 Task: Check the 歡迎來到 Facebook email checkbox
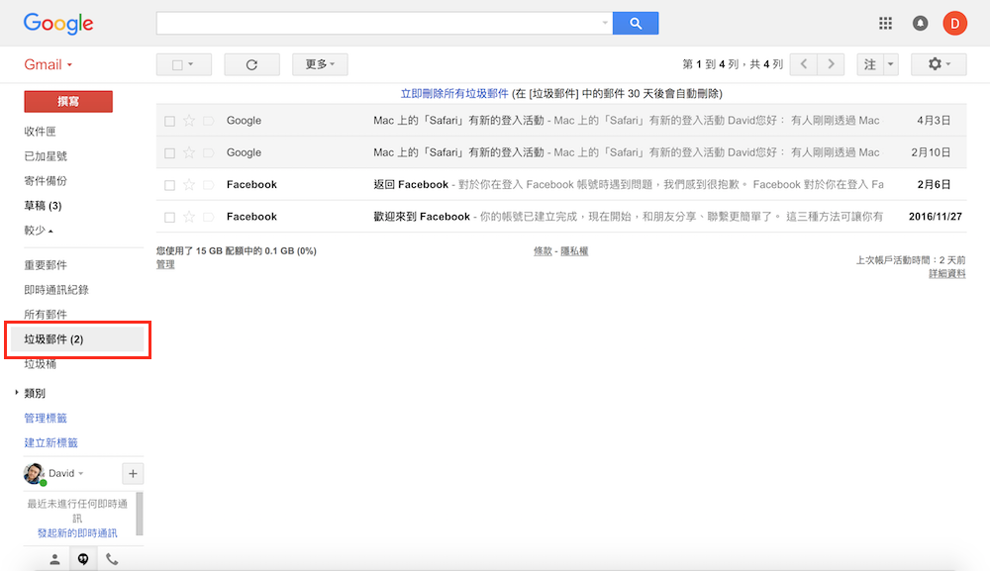(170, 217)
